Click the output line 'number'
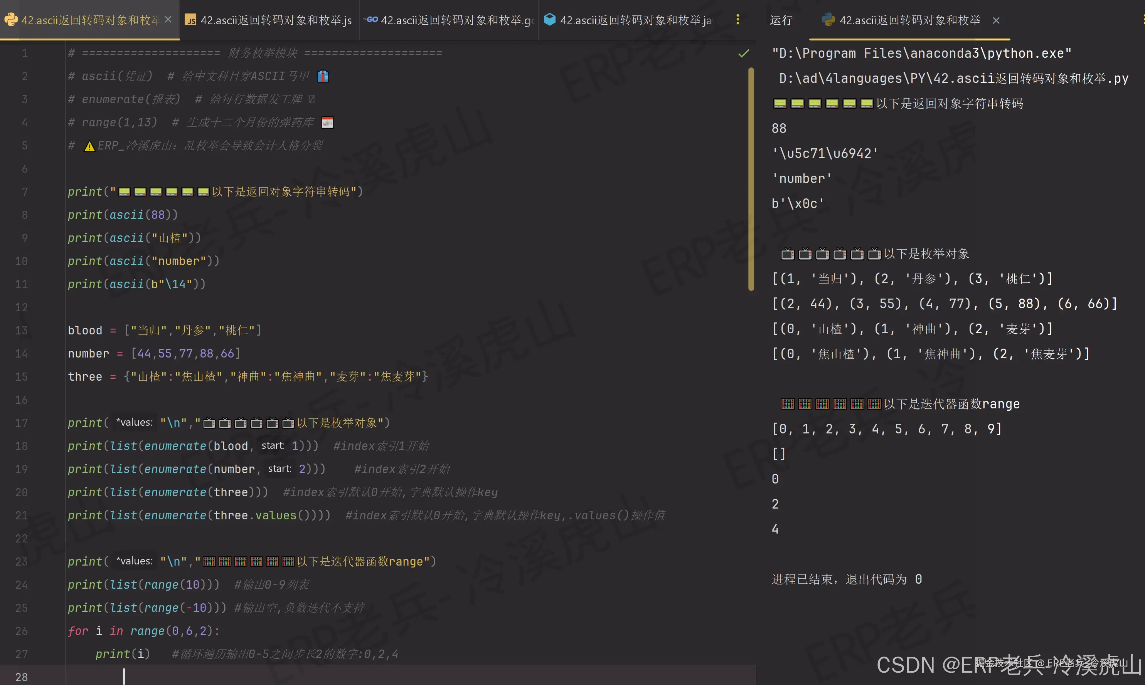Image resolution: width=1145 pixels, height=685 pixels. (802, 179)
